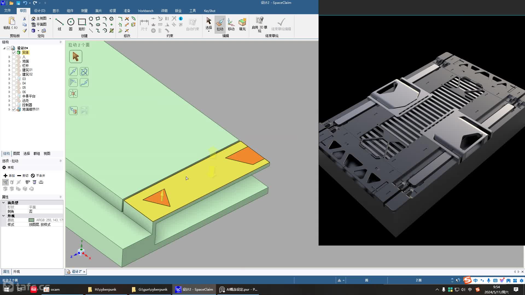
Task: Activate the Fill (填充) tool
Action: (242, 24)
